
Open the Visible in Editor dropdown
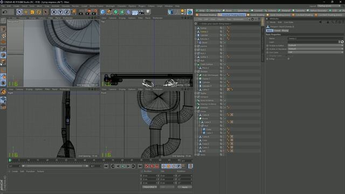315,45
